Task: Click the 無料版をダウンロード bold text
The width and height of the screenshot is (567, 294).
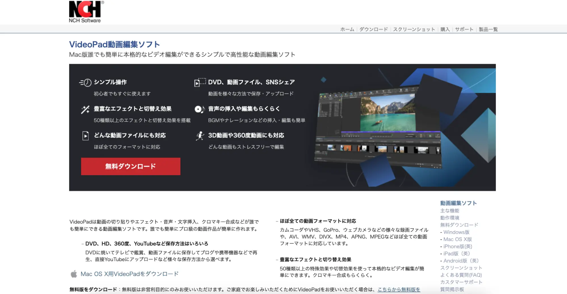Action: point(93,289)
